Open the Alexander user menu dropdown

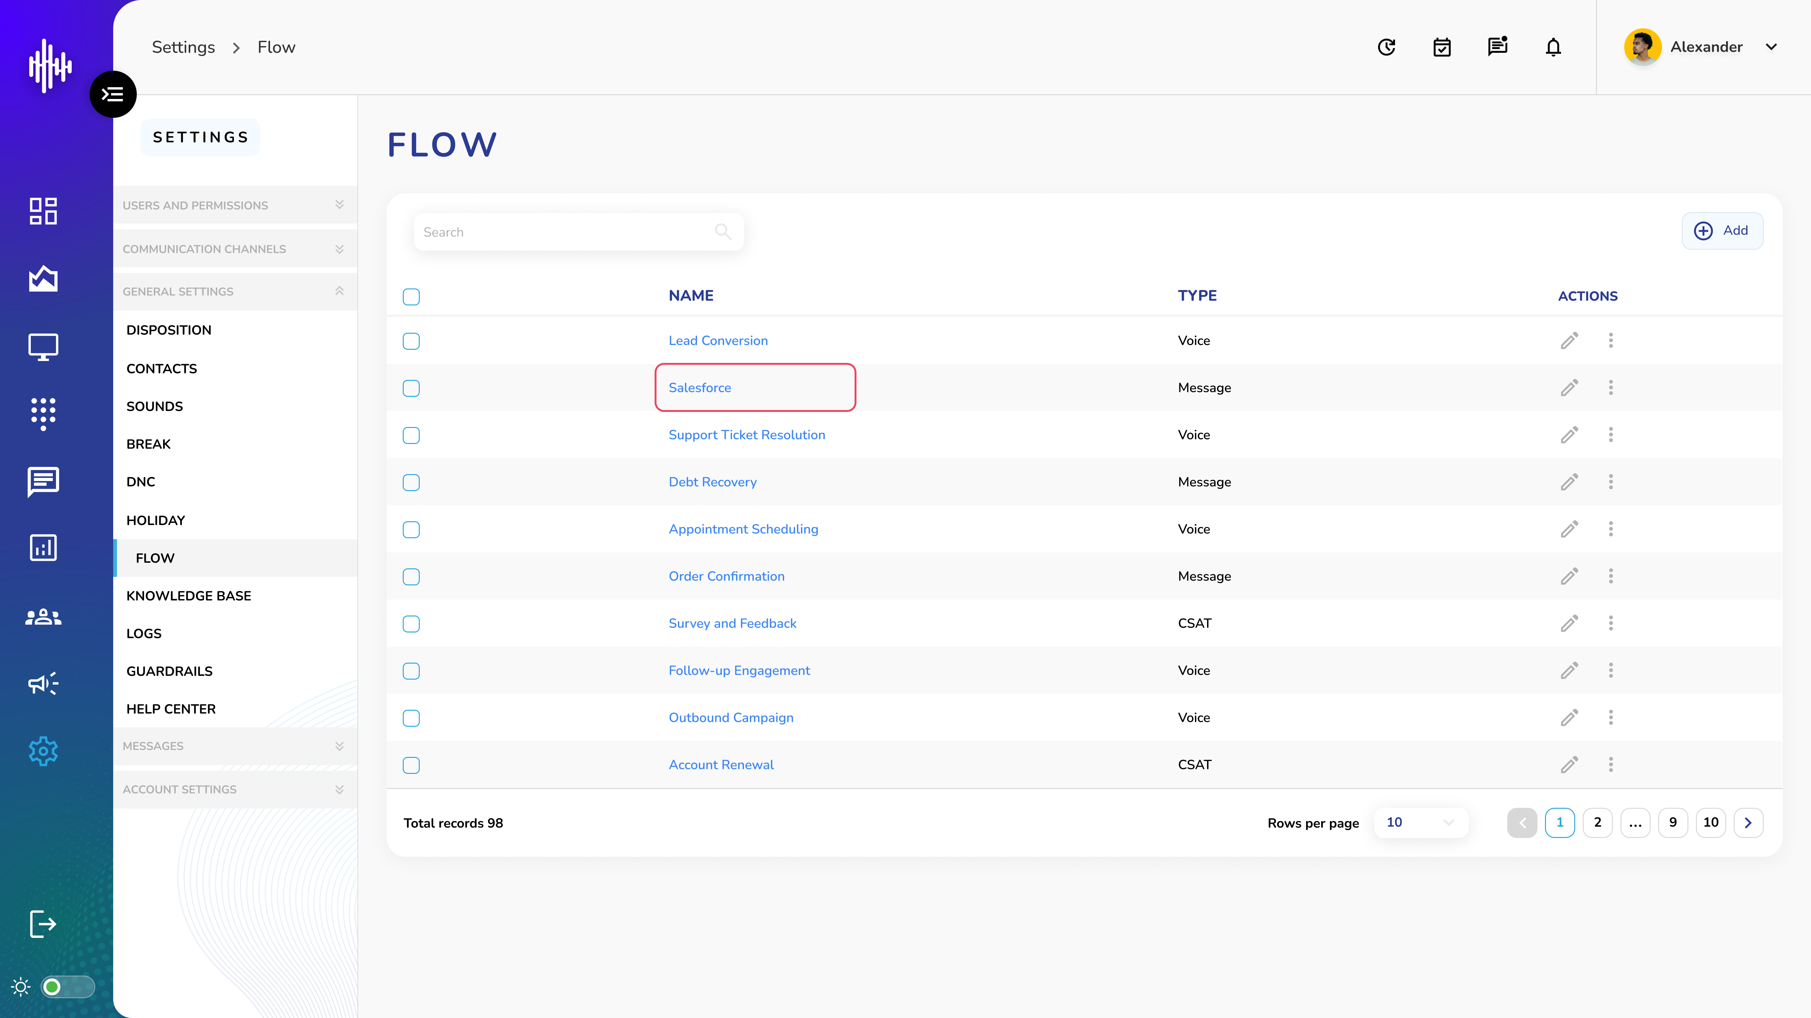pos(1771,47)
